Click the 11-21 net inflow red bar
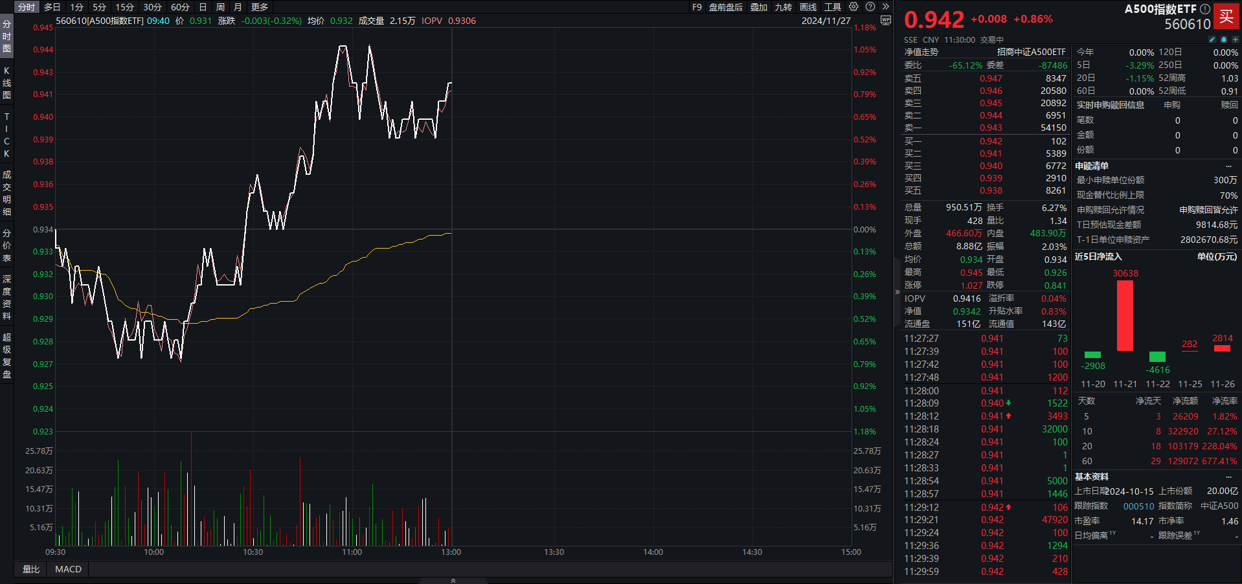Image resolution: width=1242 pixels, height=584 pixels. pos(1125,315)
